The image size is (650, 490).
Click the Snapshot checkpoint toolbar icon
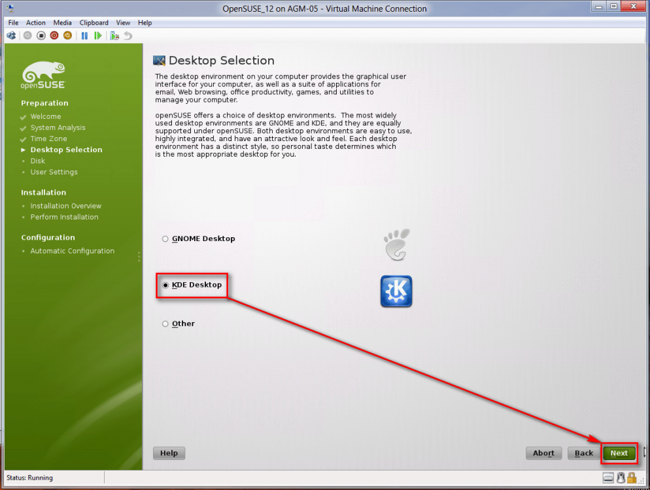[114, 36]
